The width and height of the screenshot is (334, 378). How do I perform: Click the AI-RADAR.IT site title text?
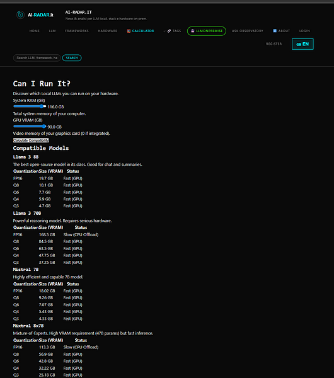pos(79,13)
